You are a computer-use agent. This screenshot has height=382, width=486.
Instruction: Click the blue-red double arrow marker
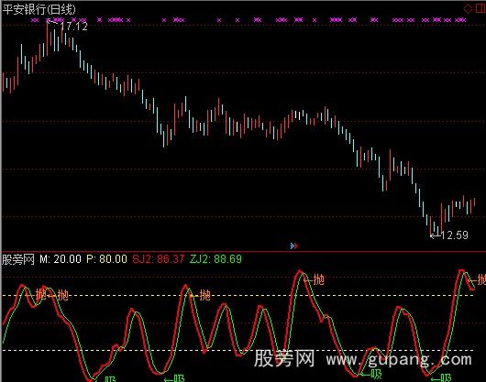(x=293, y=246)
